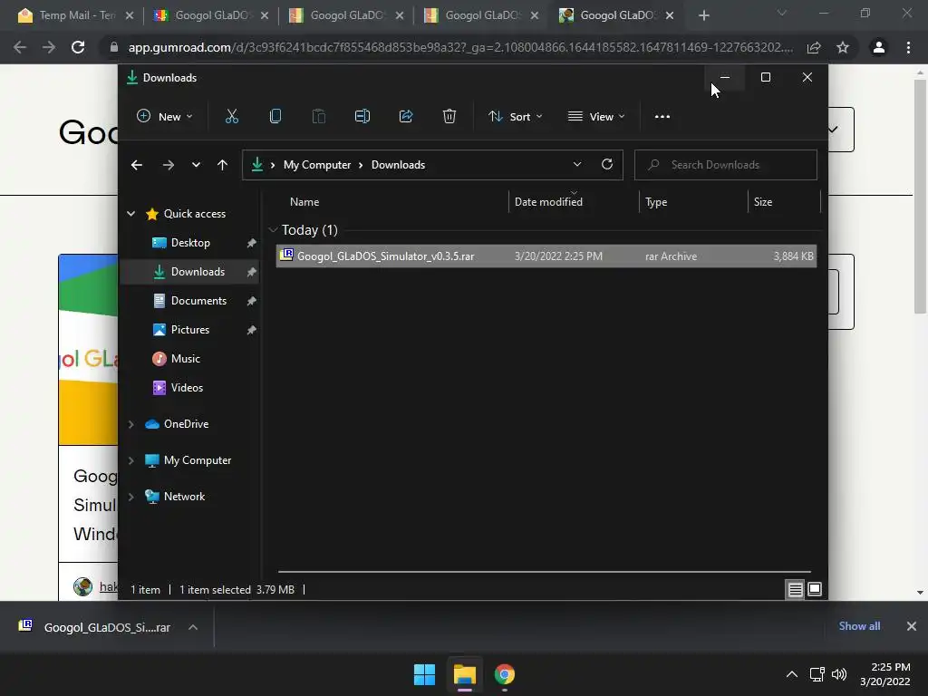The height and width of the screenshot is (696, 928).
Task: Collapse the Quick access tree node
Action: [130, 214]
